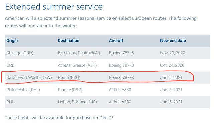Click the New end date header
This screenshot has height=123, width=214.
(173, 41)
